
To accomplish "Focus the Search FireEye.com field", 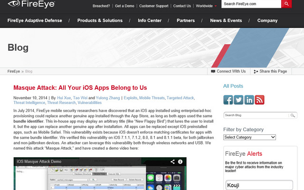I will pyautogui.click(x=251, y=4).
